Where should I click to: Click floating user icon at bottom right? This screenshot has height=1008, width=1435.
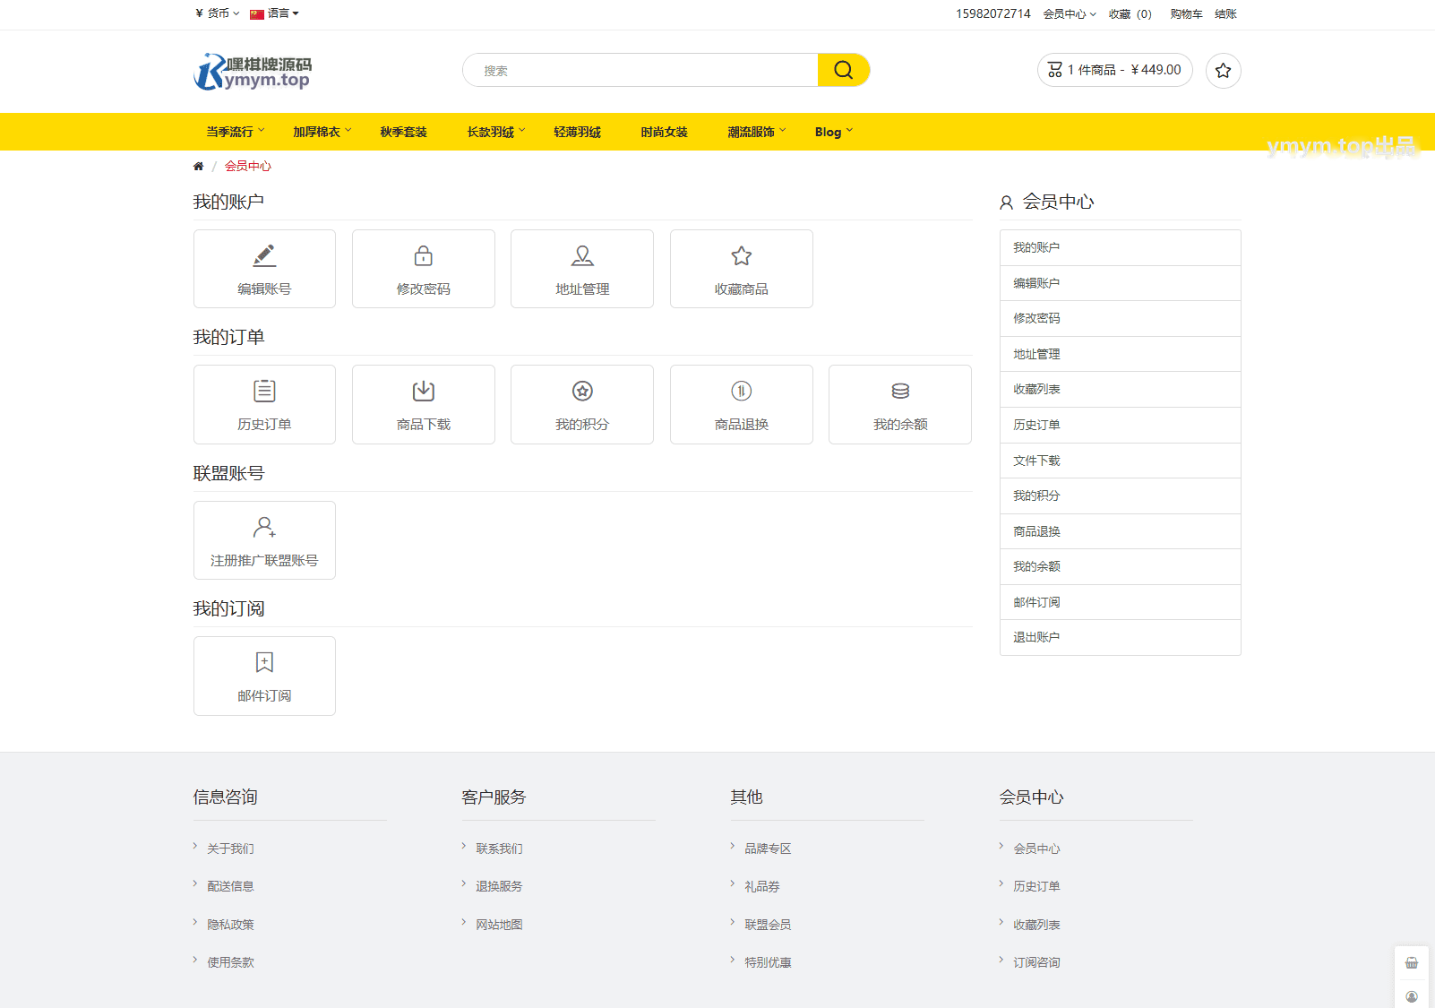pyautogui.click(x=1412, y=995)
